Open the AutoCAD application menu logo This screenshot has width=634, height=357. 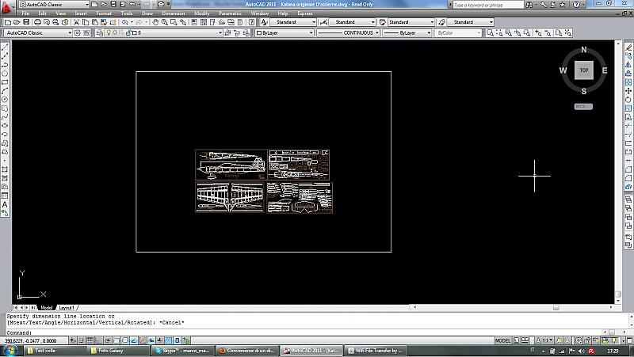[x=7, y=6]
